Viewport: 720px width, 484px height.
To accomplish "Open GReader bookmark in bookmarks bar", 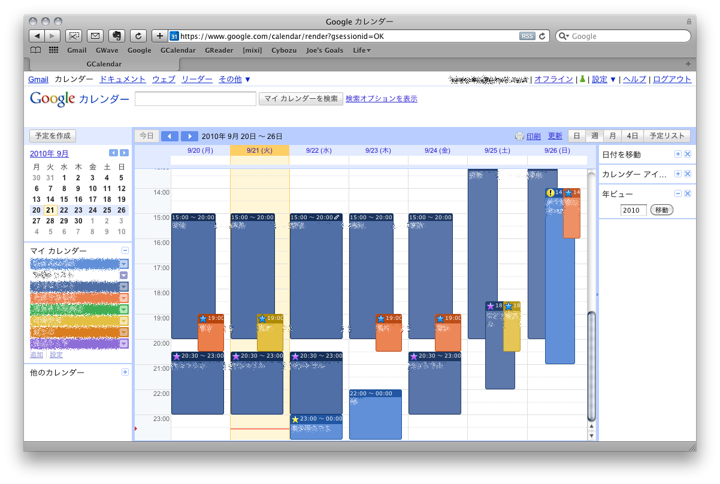I will point(219,50).
